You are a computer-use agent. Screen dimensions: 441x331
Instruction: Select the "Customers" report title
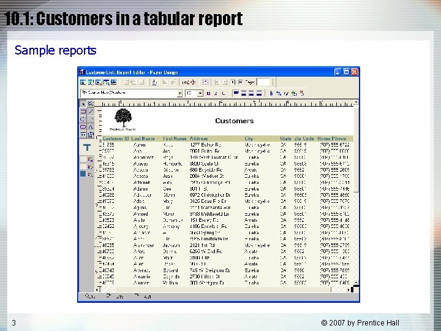pos(234,121)
